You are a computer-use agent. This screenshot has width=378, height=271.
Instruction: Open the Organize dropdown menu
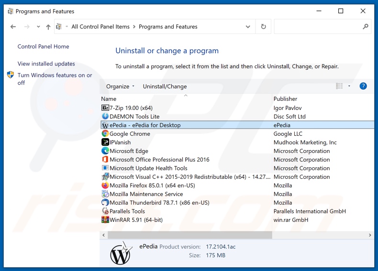[x=120, y=86]
